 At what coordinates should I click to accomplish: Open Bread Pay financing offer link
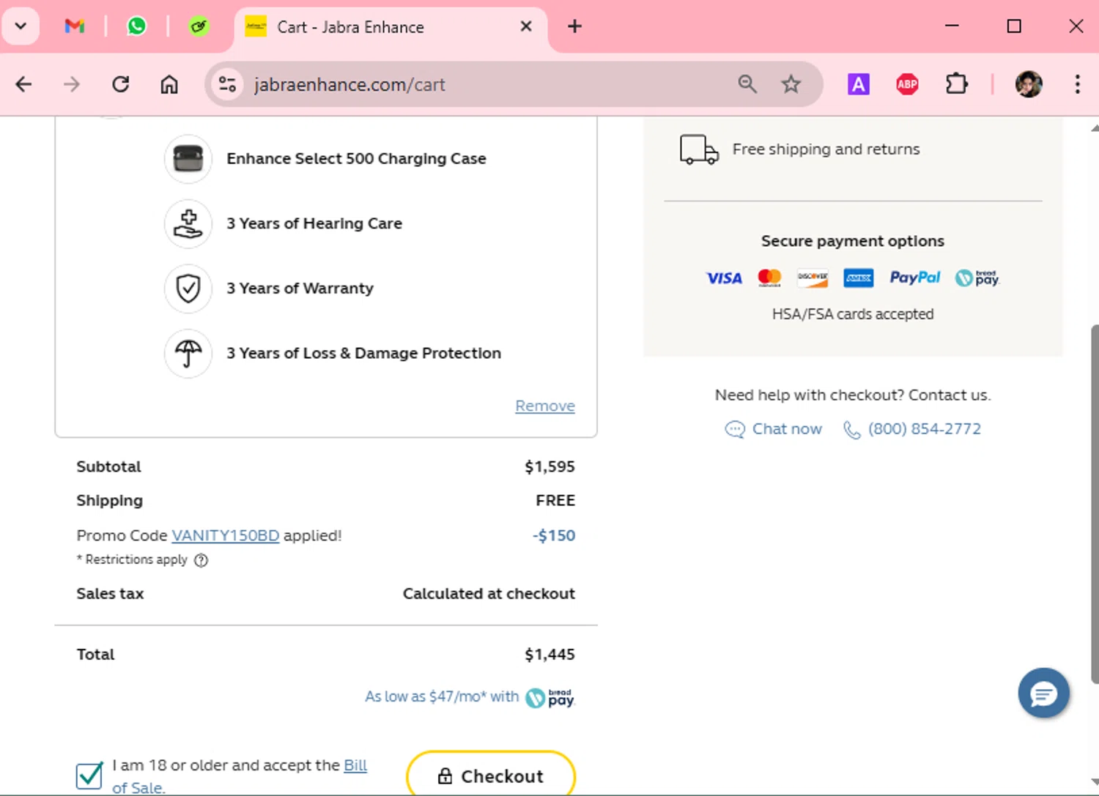pos(470,697)
